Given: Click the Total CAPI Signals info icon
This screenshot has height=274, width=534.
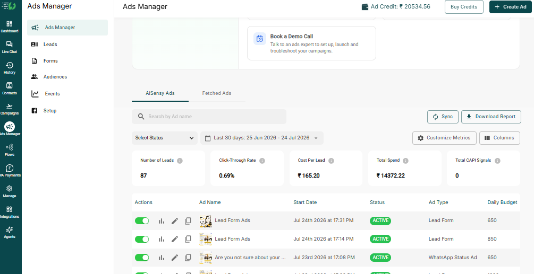Looking at the screenshot, I should pyautogui.click(x=497, y=161).
